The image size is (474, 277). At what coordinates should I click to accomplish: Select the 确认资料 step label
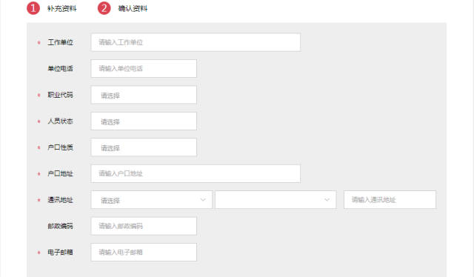(x=133, y=8)
